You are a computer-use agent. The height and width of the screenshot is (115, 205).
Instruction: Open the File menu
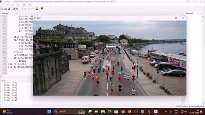pos(2,5)
